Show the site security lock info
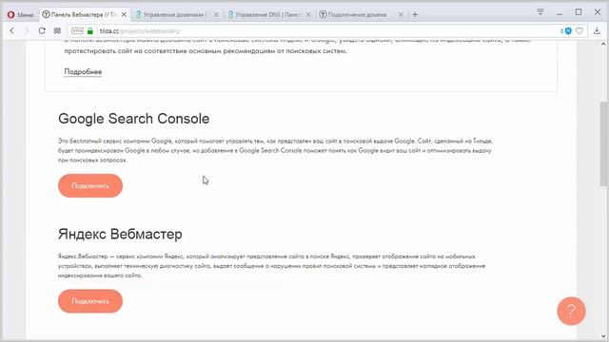The image size is (609, 342). click(x=90, y=30)
